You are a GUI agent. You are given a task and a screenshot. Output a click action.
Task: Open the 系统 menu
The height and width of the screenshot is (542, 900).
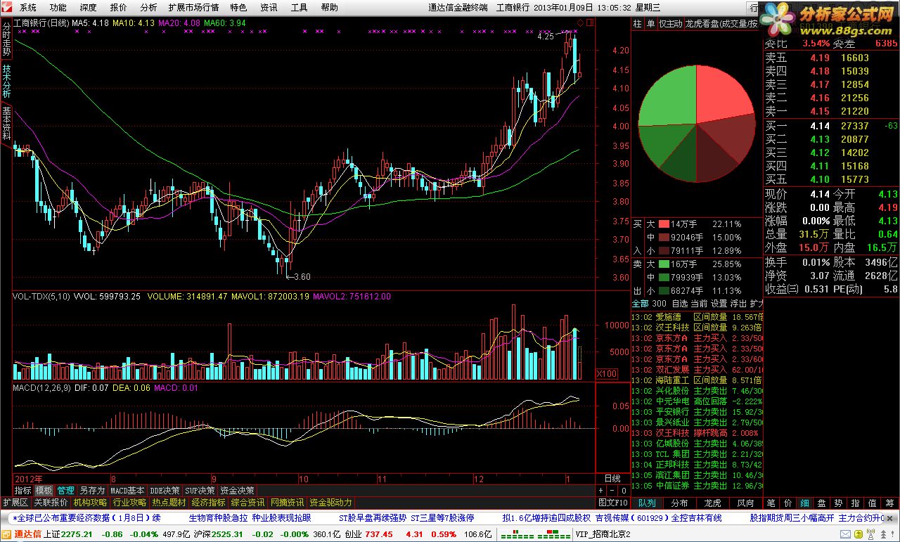point(28,8)
